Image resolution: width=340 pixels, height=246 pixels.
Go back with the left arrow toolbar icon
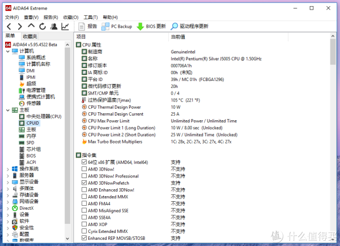[x=9, y=27]
